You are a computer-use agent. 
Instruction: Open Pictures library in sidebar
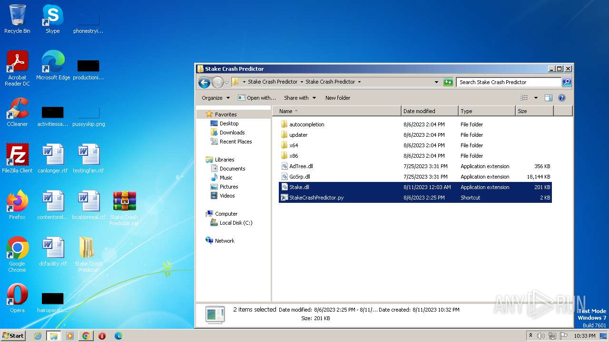tap(229, 187)
